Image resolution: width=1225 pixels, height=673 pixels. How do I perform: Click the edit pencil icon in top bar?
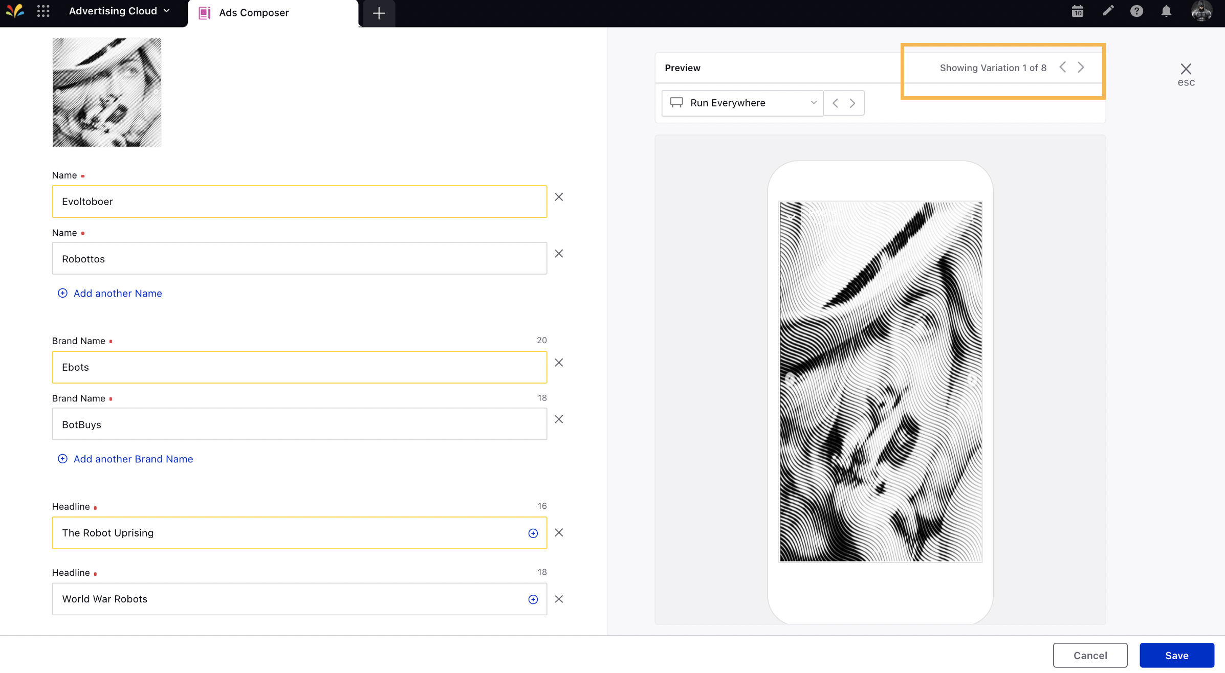(1108, 11)
